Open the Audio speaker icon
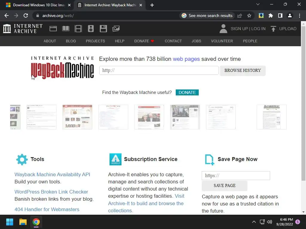This screenshot has height=229, width=306. [x=91, y=29]
